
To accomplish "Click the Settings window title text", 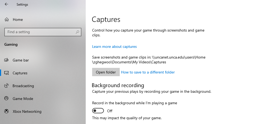I will (22, 5).
